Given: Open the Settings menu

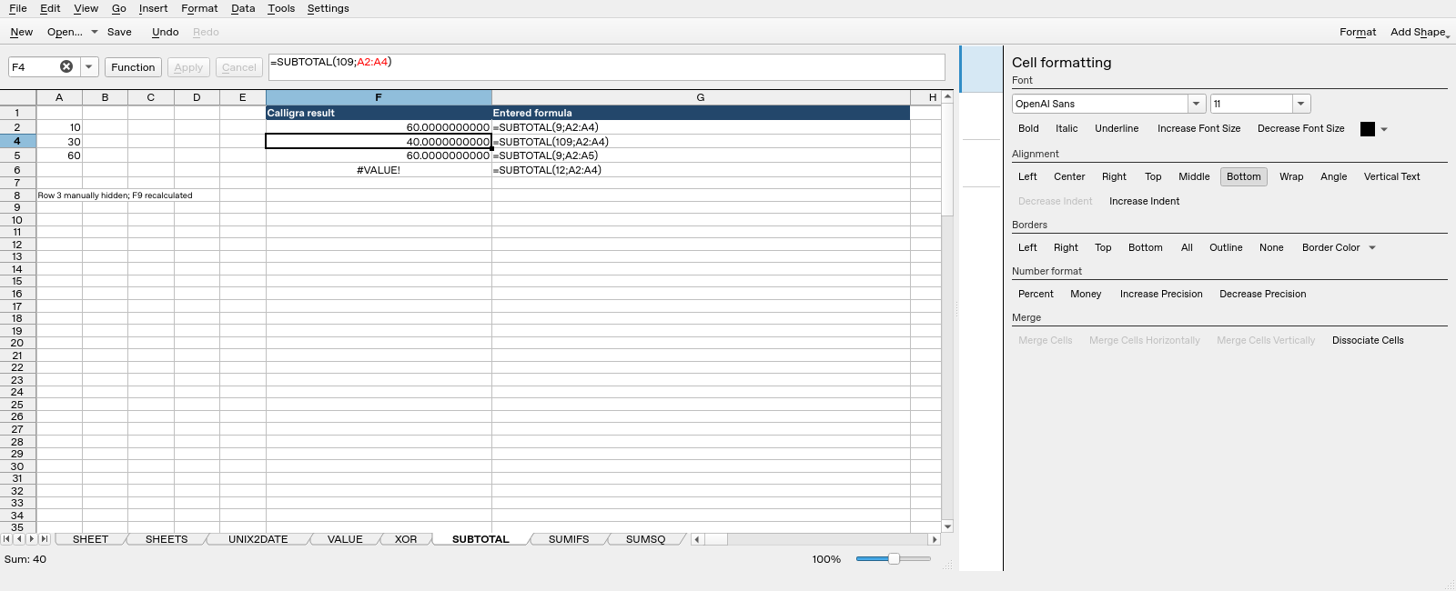Looking at the screenshot, I should point(328,8).
